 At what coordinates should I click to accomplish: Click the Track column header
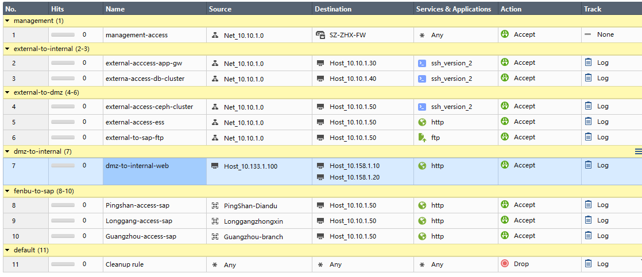[612, 9]
